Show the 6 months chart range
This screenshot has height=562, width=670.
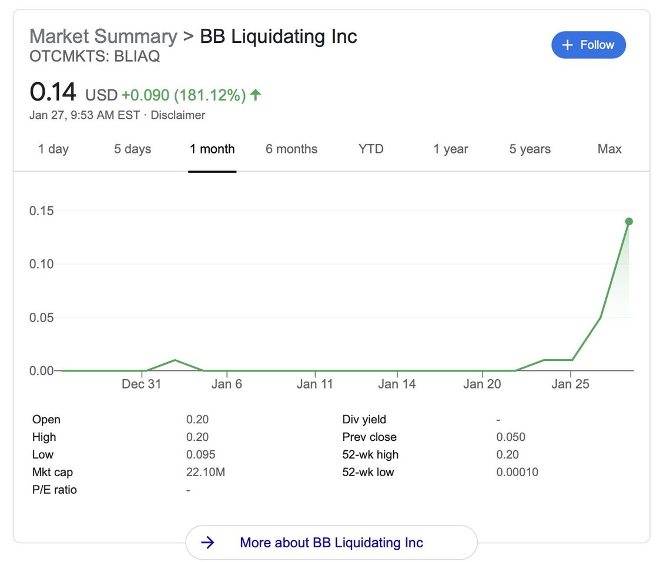tap(292, 149)
